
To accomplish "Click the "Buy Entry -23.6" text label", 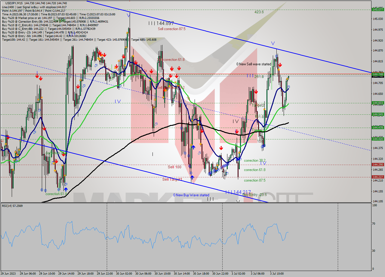I will click(x=254, y=195).
